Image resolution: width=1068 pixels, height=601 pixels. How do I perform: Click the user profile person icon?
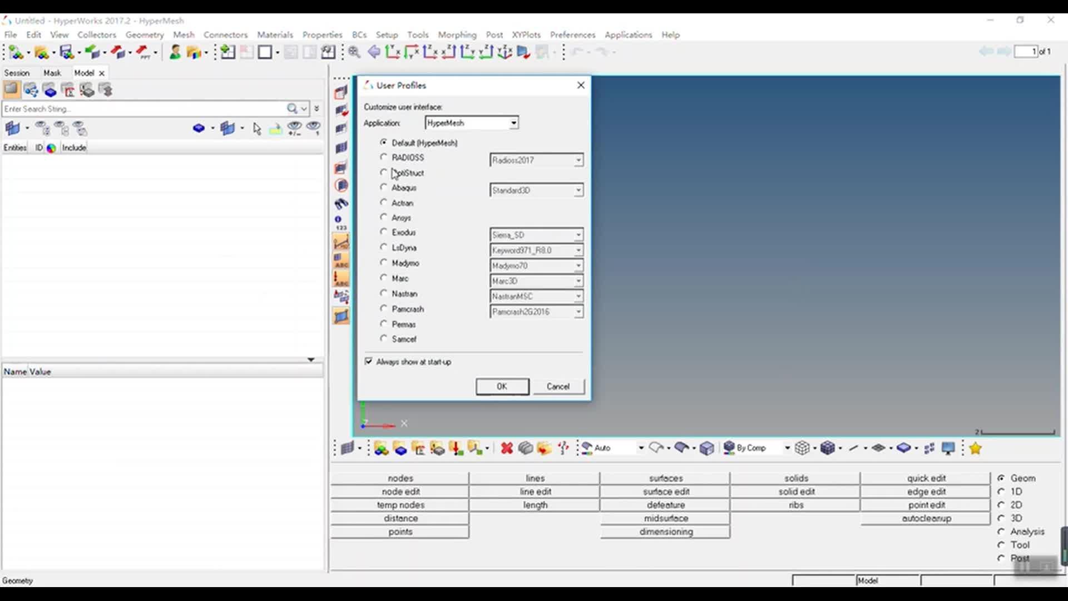pos(175,52)
